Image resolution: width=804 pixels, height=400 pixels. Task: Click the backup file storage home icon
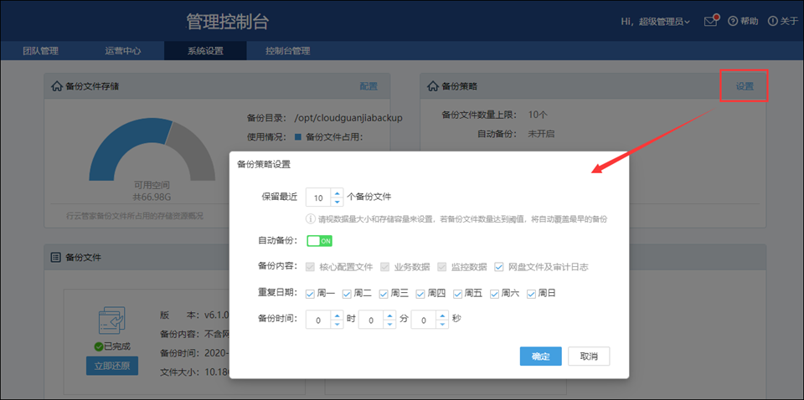coord(57,86)
